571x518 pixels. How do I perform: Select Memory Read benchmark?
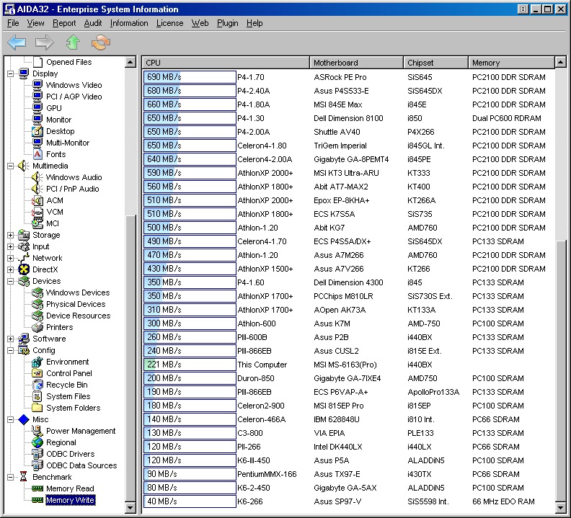pos(69,488)
